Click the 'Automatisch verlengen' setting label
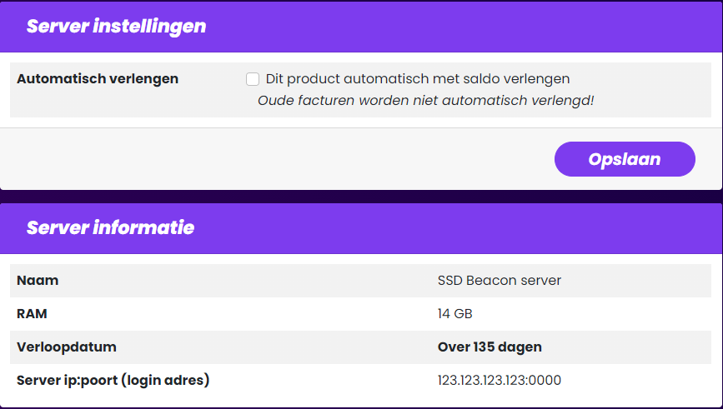The height and width of the screenshot is (409, 723). coord(98,79)
